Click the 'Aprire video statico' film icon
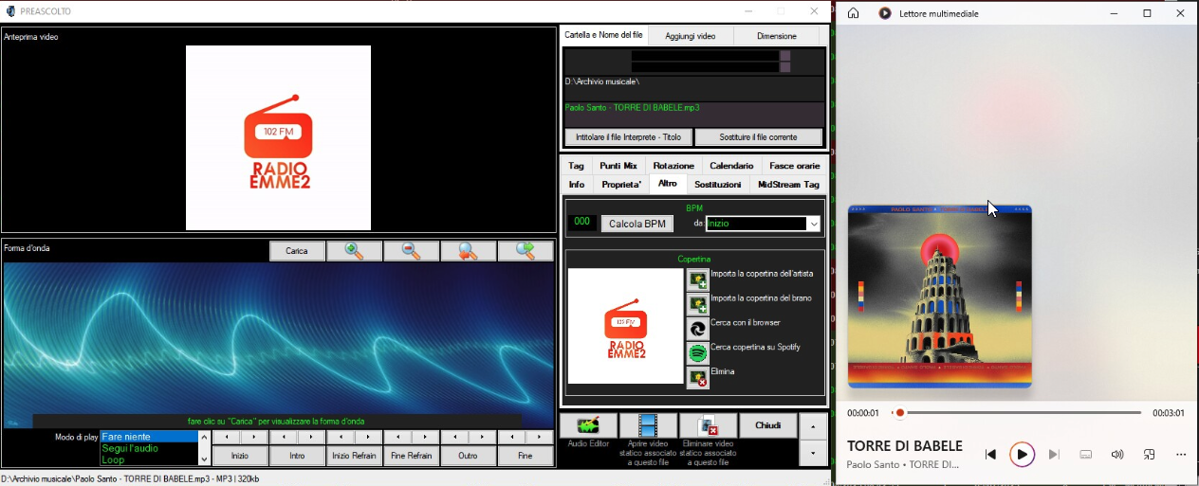This screenshot has height=486, width=1199. (648, 425)
